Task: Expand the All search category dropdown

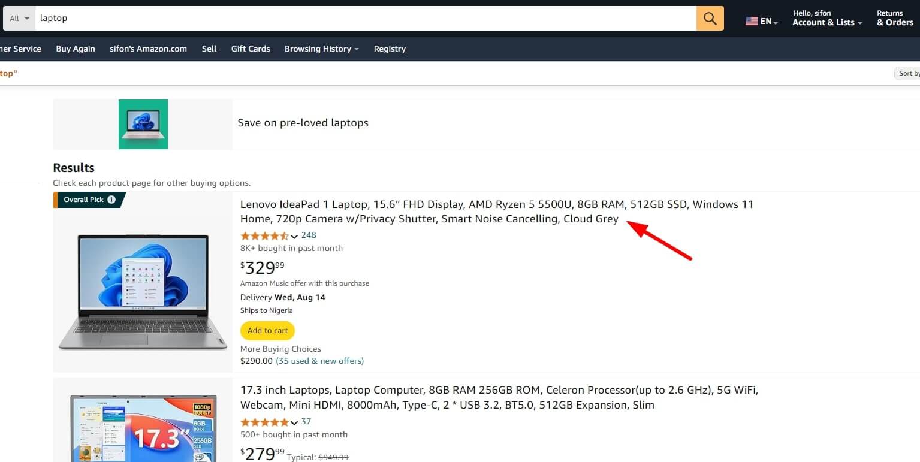Action: click(19, 19)
